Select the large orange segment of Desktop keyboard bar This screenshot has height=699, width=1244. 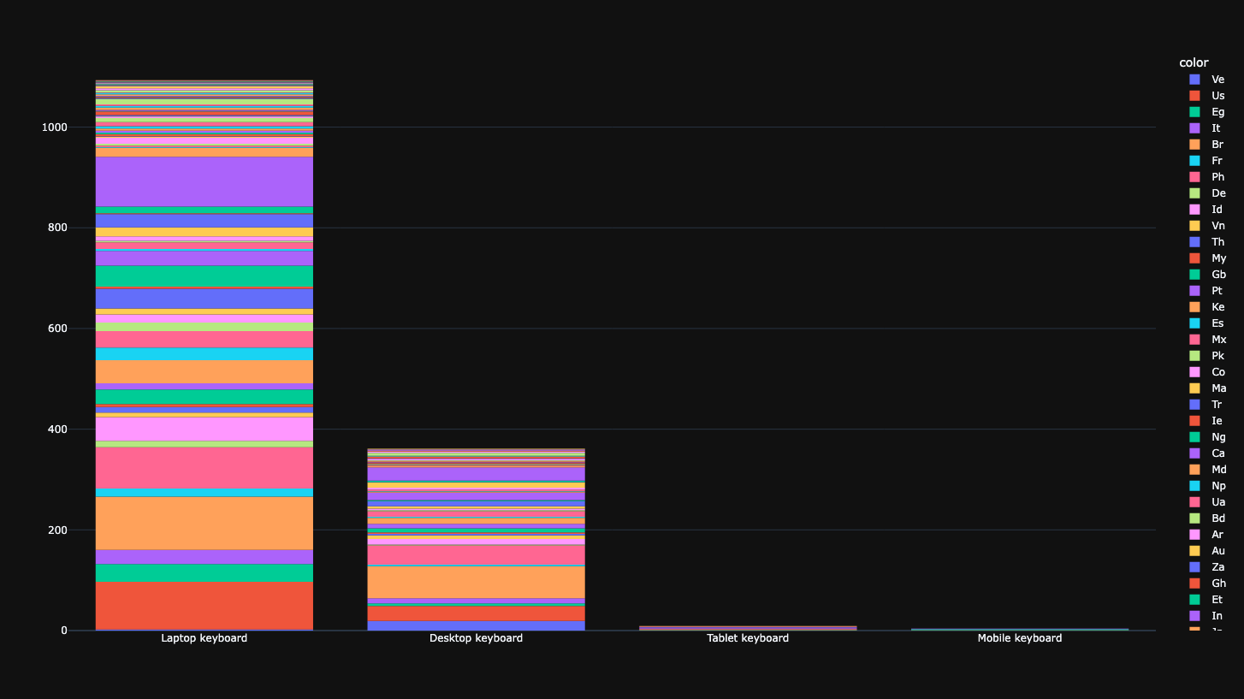(477, 583)
